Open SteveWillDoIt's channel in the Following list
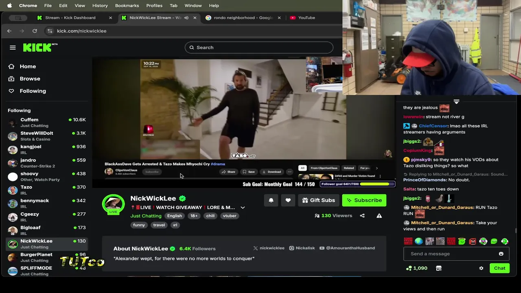 (x=47, y=136)
